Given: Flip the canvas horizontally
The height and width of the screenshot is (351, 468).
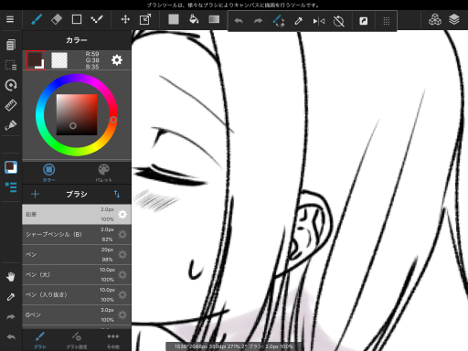Looking at the screenshot, I should 319,21.
